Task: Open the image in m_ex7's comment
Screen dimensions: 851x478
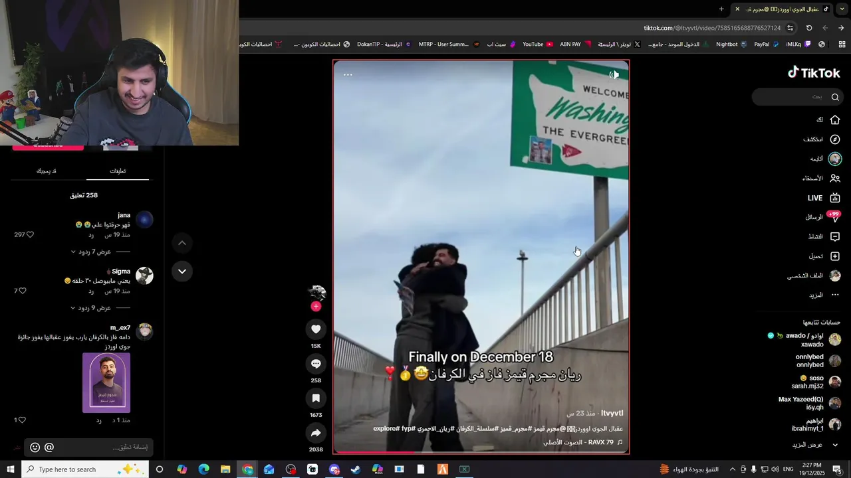Action: [106, 382]
